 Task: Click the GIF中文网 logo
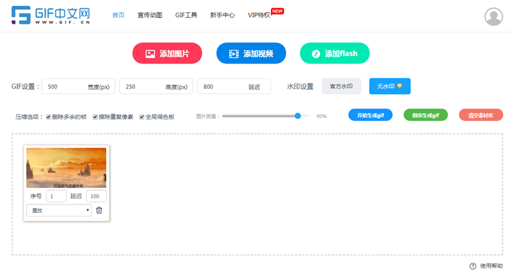click(50, 15)
